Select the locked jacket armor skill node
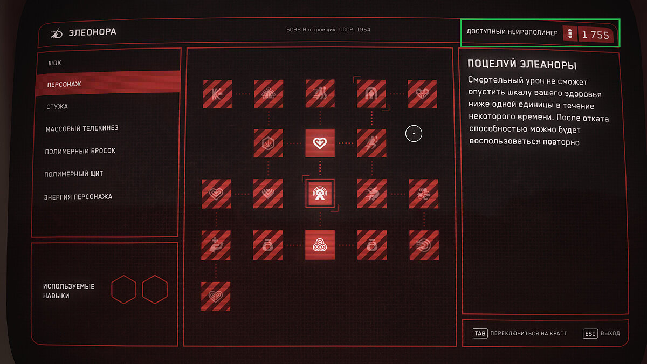Image resolution: width=647 pixels, height=364 pixels. point(268,94)
